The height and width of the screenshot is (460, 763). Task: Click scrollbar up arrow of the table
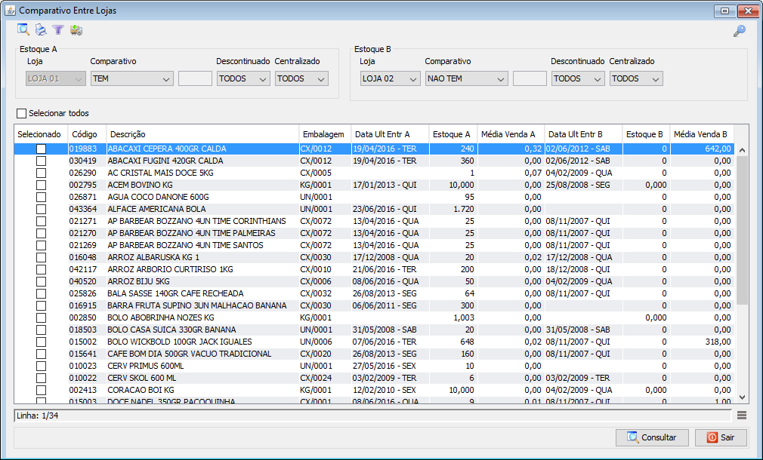(x=742, y=150)
